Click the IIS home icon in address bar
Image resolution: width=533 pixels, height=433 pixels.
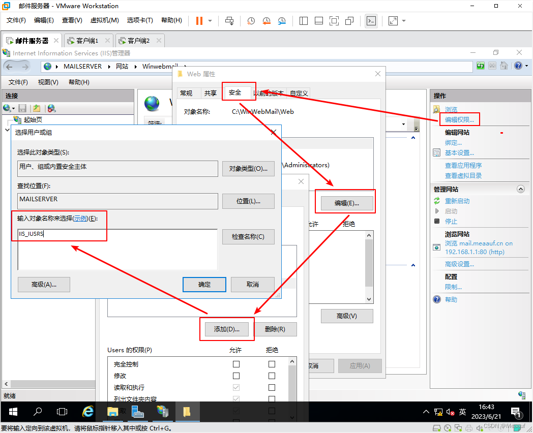point(504,66)
